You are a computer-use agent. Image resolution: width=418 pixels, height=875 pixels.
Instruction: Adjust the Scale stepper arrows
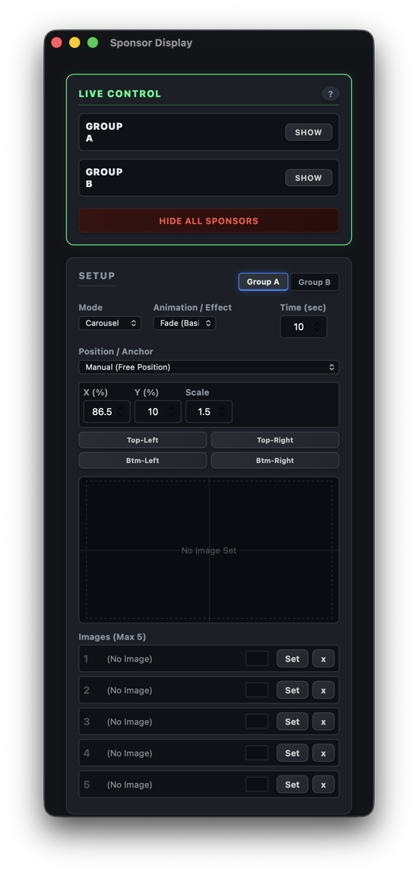222,412
